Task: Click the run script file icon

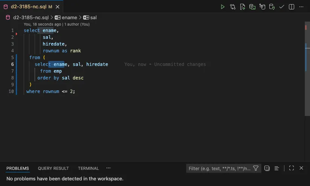Action: [243, 7]
